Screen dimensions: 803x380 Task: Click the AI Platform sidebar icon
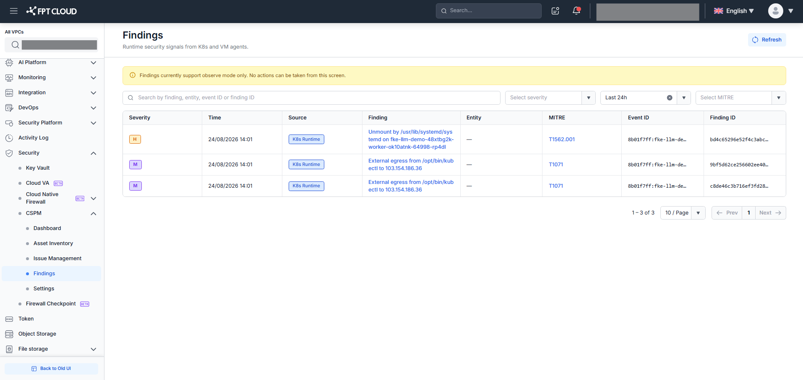tap(9, 62)
